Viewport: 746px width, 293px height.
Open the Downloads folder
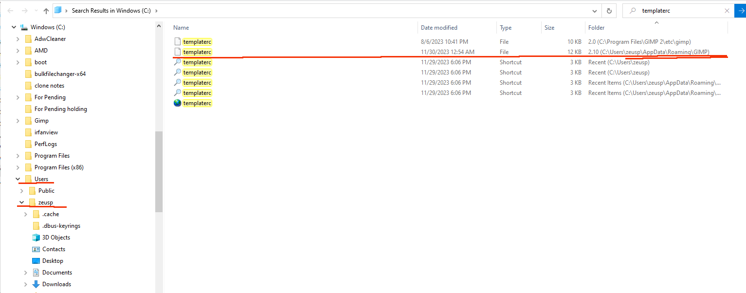[56, 284]
